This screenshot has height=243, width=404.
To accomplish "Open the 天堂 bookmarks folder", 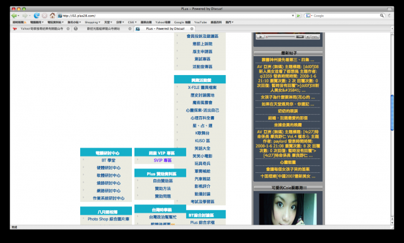I will point(108,23).
